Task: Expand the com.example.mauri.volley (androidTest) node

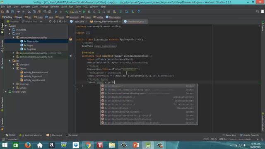Action: 14,53
